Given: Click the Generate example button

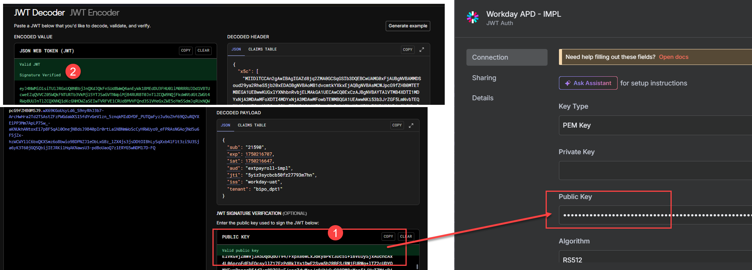Looking at the screenshot, I should click(x=408, y=26).
